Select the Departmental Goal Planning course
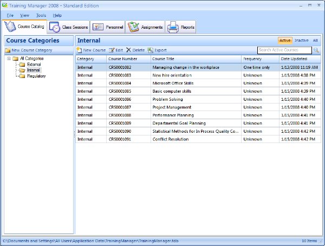 coord(198,123)
